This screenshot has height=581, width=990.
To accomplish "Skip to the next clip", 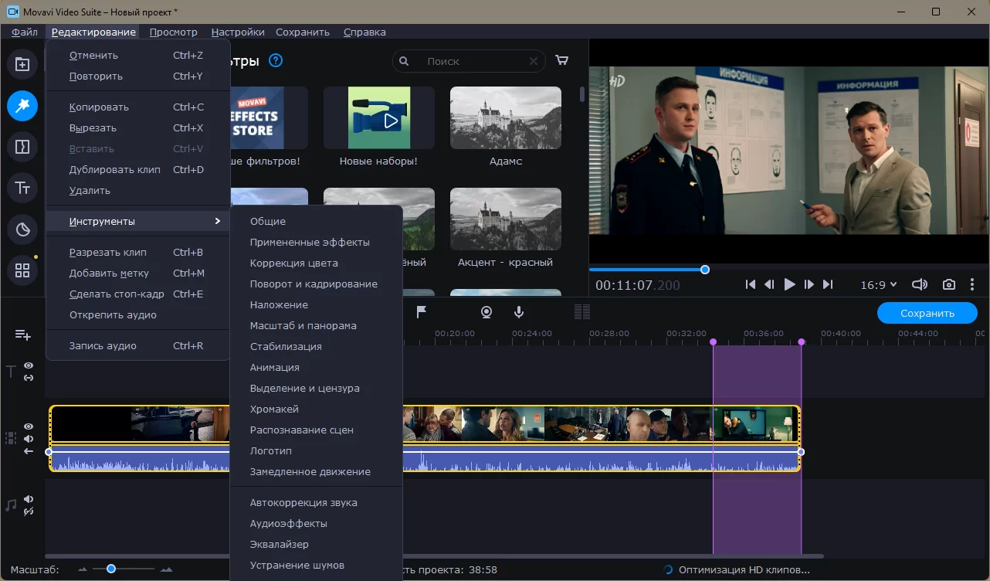I will coord(828,284).
